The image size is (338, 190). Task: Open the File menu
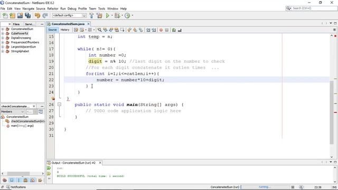click(3, 8)
